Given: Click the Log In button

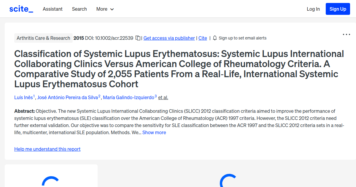Looking at the screenshot, I should click(313, 9).
